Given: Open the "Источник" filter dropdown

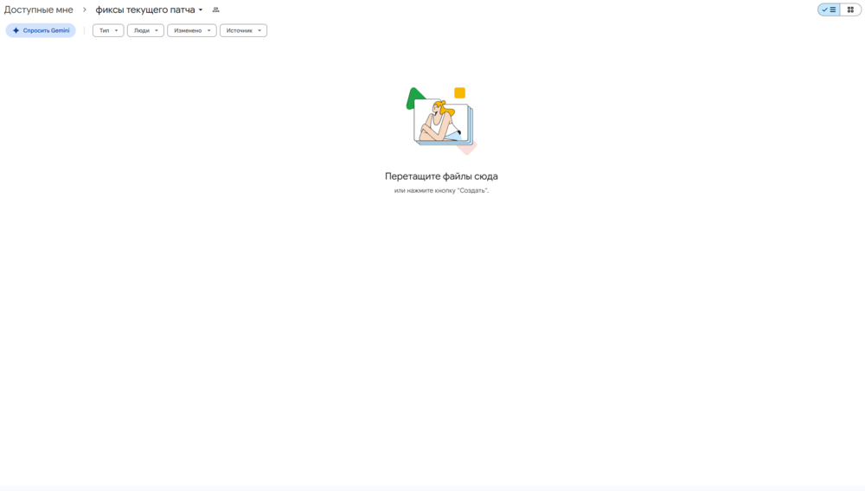Looking at the screenshot, I should coord(243,30).
